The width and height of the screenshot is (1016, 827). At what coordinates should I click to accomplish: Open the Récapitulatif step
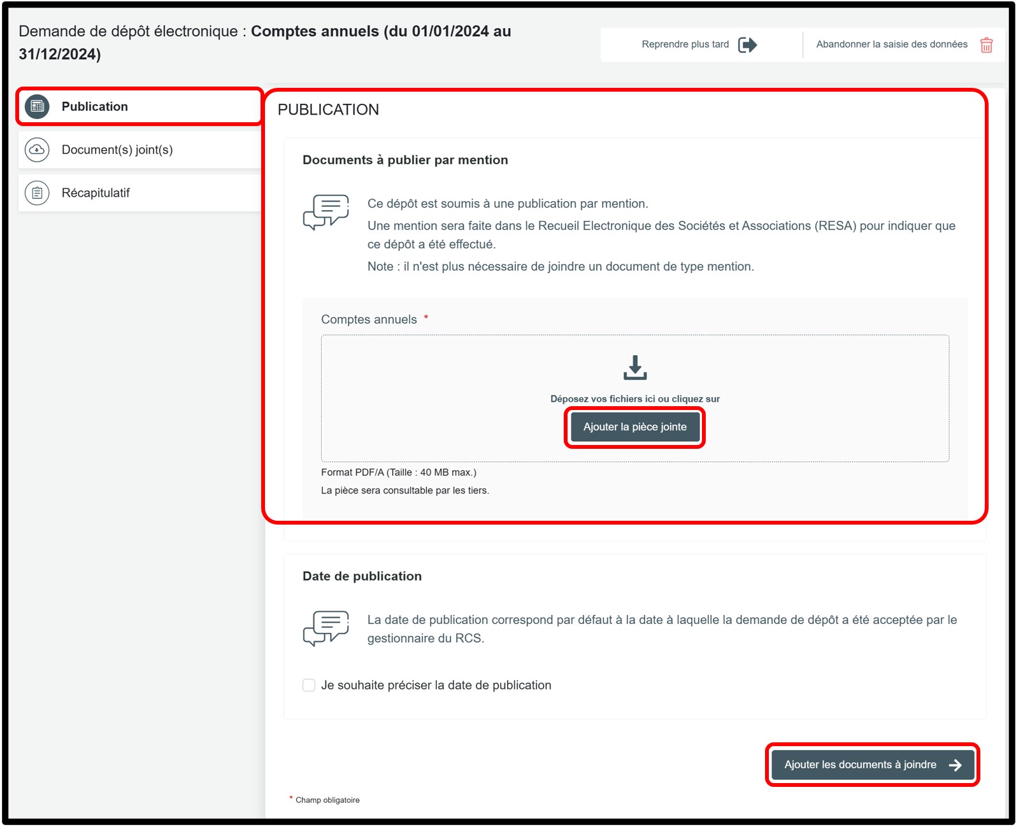tap(96, 193)
